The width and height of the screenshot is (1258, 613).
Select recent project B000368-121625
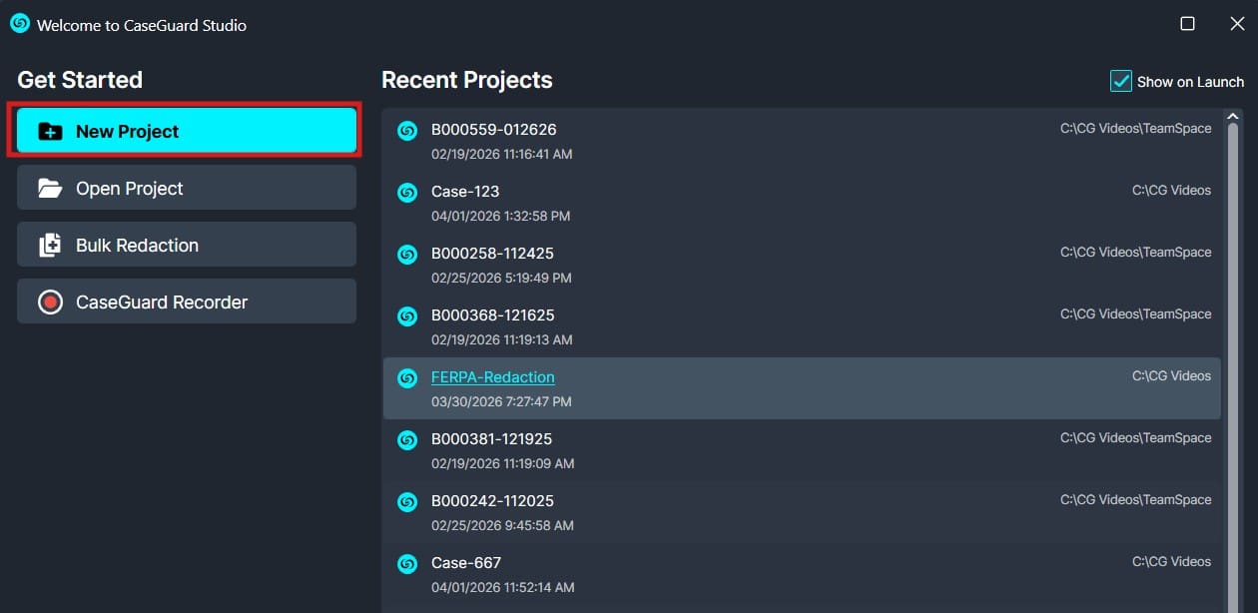tap(492, 315)
